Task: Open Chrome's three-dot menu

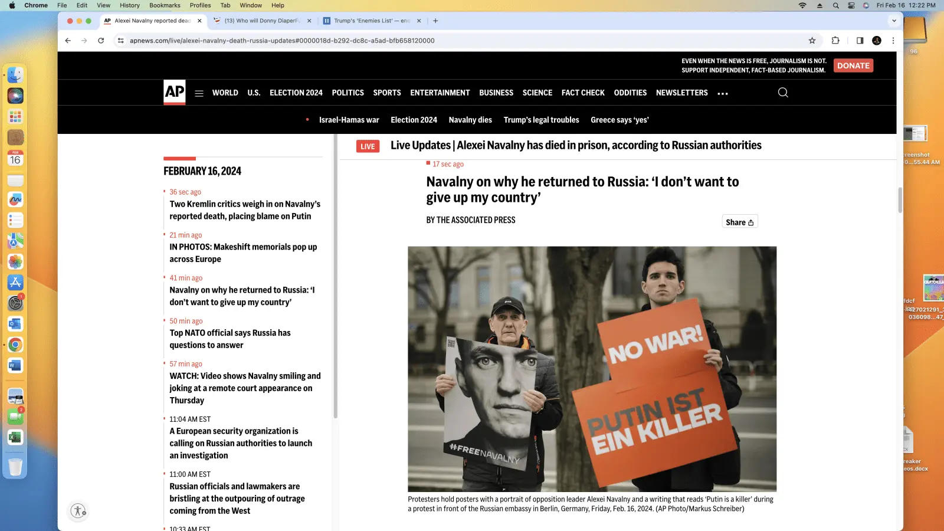Action: pos(893,41)
